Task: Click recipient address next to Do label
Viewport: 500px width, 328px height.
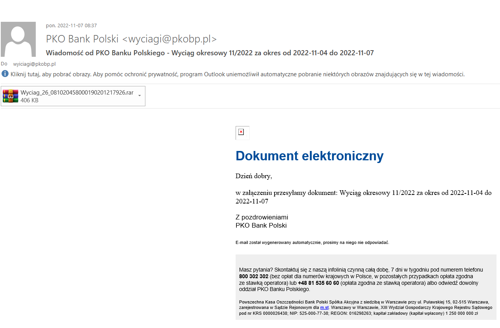Action: [x=35, y=64]
